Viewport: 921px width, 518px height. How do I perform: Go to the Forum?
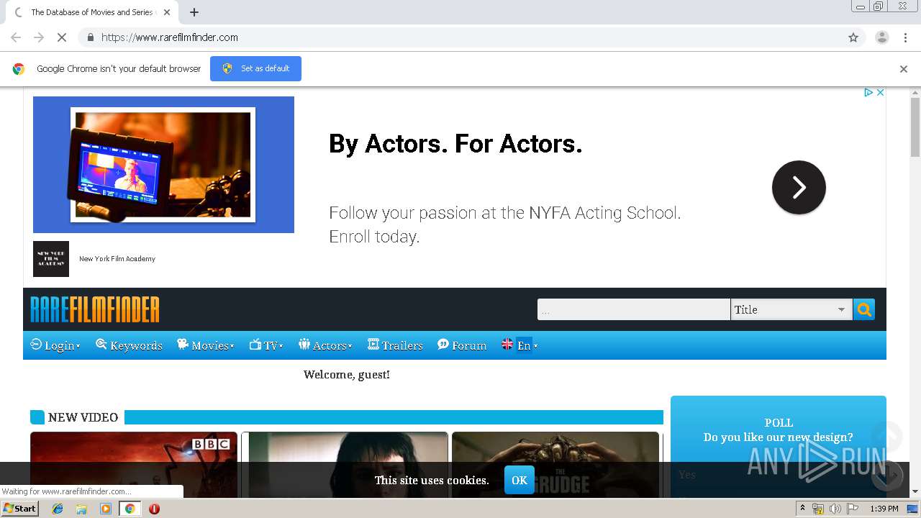click(x=462, y=345)
